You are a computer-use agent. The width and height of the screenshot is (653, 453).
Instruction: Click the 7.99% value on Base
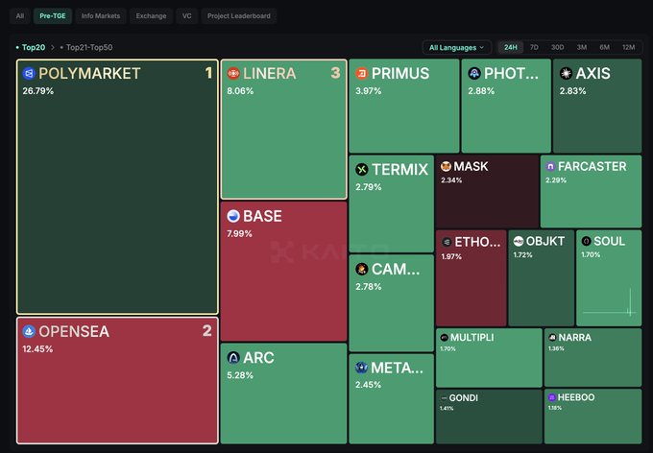[239, 233]
